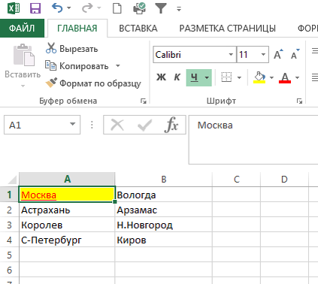The height and width of the screenshot is (284, 318).
Task: Toggle bold Ж formatting
Action: coord(161,77)
